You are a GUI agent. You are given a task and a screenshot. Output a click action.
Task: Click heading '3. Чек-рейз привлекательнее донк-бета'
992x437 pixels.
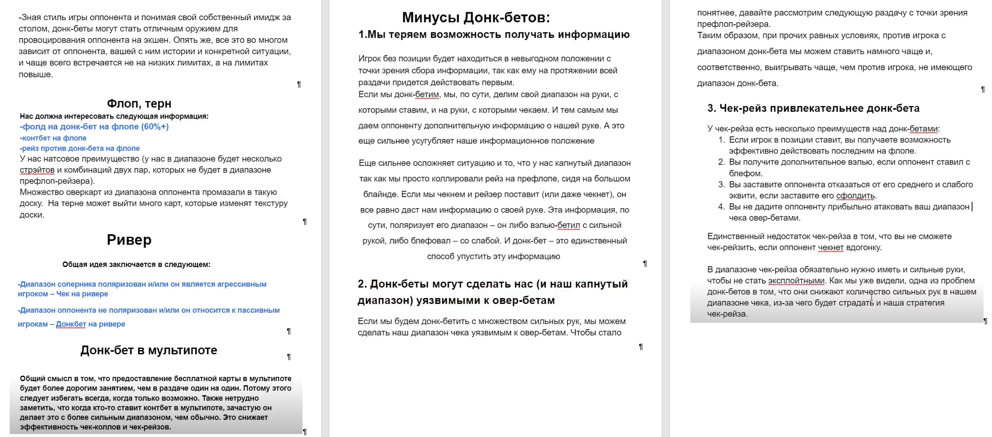[x=813, y=108]
